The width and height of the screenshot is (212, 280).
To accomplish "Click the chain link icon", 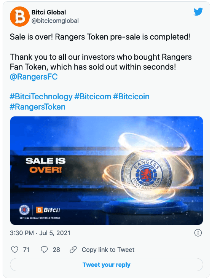I will tap(73, 250).
